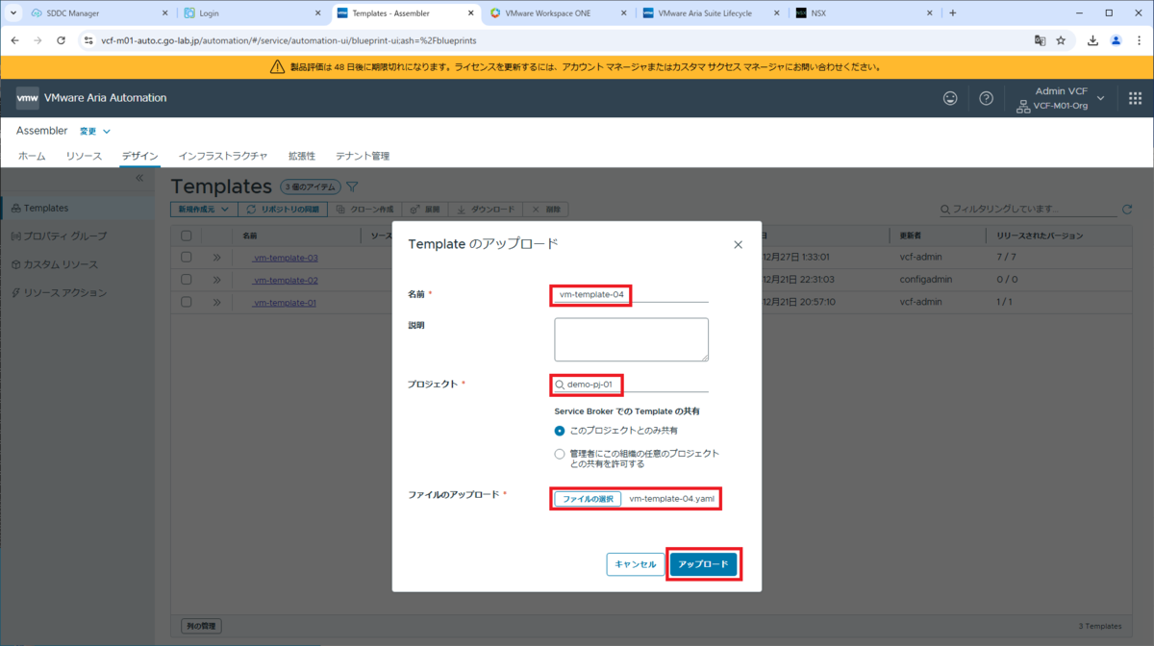Click the クローン作成 toolbar button
Image resolution: width=1154 pixels, height=646 pixels.
365,209
